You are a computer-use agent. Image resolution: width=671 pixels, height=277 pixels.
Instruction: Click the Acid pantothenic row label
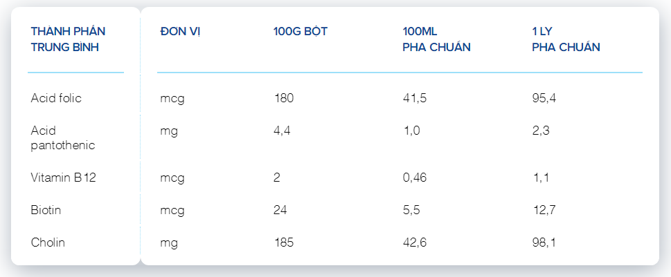tap(63, 138)
